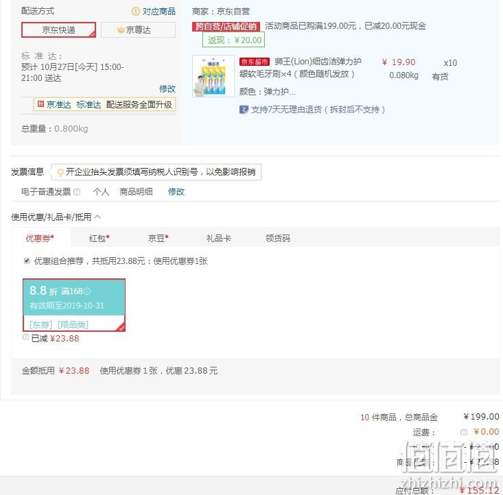Click the 商家：京东自营 label

click(x=221, y=12)
